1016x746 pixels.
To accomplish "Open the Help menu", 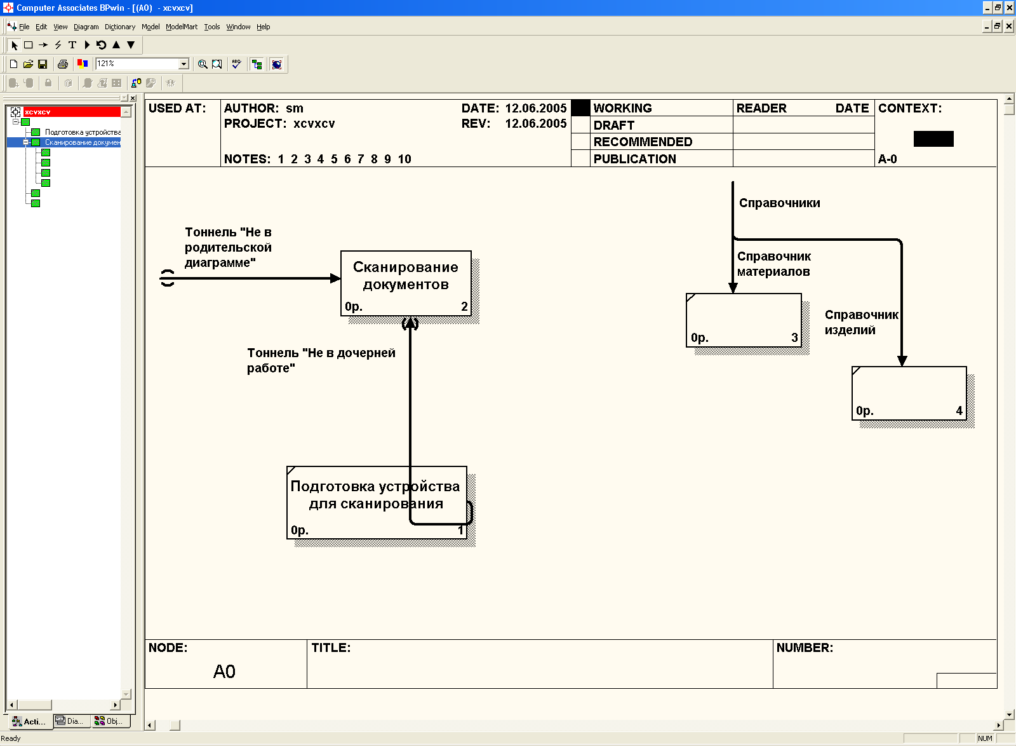I will click(x=264, y=27).
